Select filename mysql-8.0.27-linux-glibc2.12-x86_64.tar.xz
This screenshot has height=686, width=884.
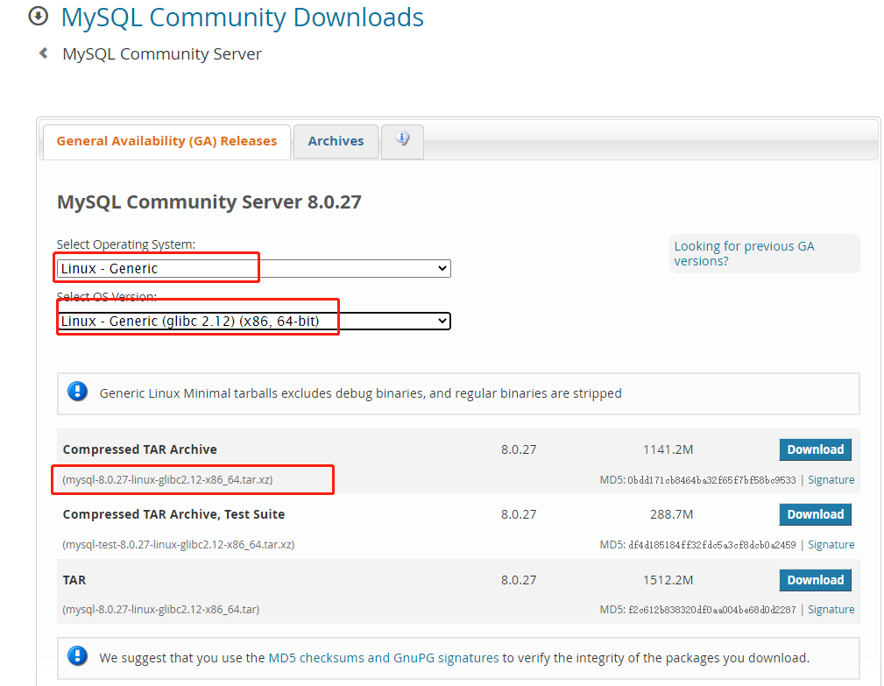[167, 480]
